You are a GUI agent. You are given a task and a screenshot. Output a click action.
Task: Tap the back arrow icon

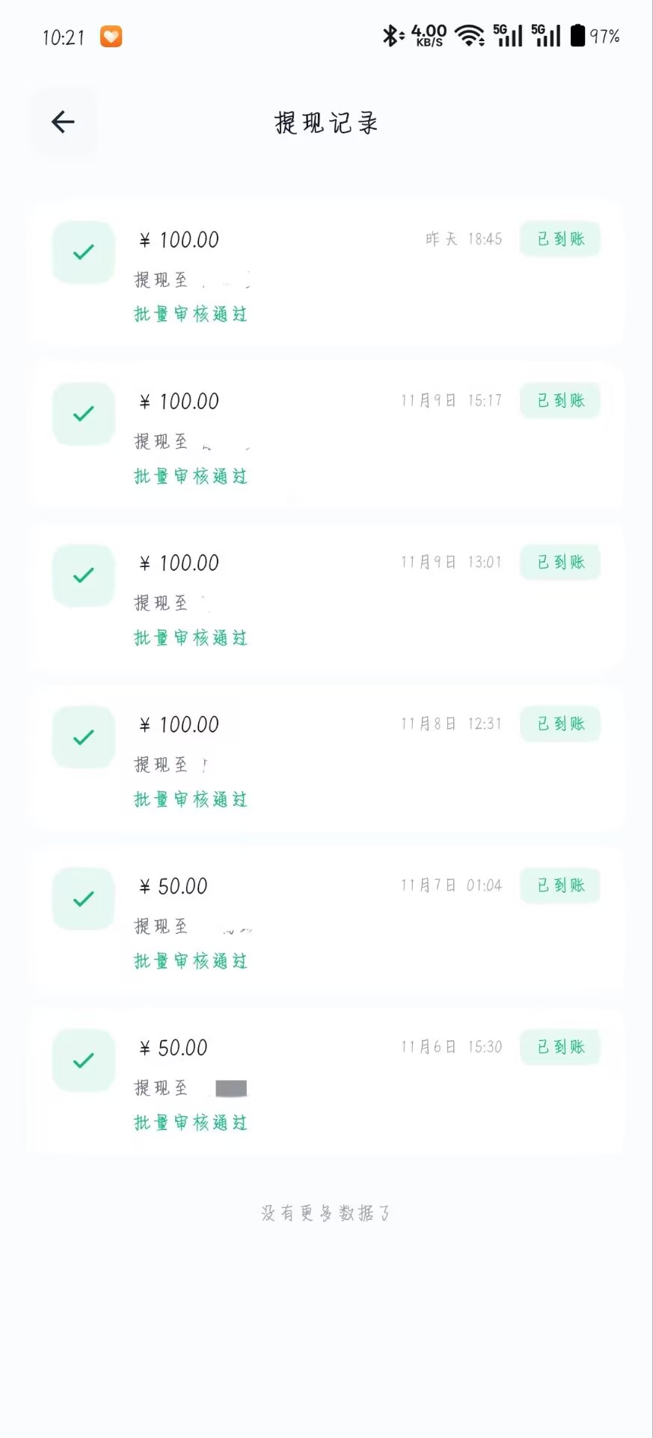click(x=63, y=122)
